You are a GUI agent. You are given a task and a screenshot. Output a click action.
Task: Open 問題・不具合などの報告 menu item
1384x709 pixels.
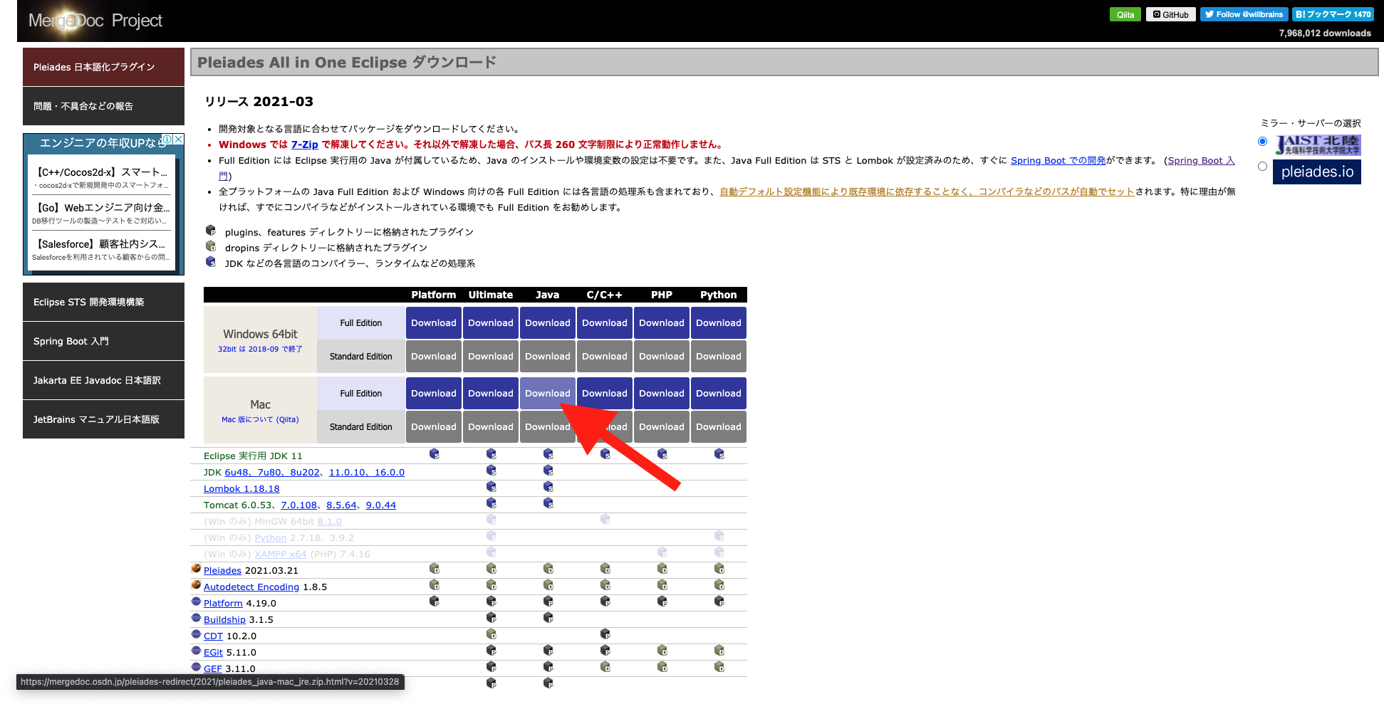[x=103, y=106]
